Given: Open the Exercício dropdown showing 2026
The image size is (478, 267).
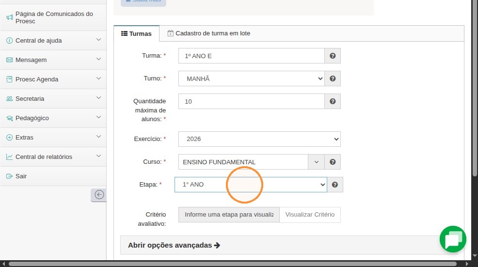Looking at the screenshot, I should pos(259,139).
